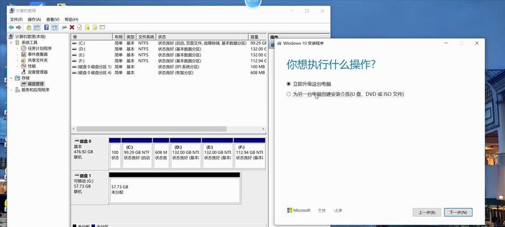Select the 57.73 GB 未分配 space on 磁盘 1
Screen dimensions: 505x227
[x=174, y=188]
